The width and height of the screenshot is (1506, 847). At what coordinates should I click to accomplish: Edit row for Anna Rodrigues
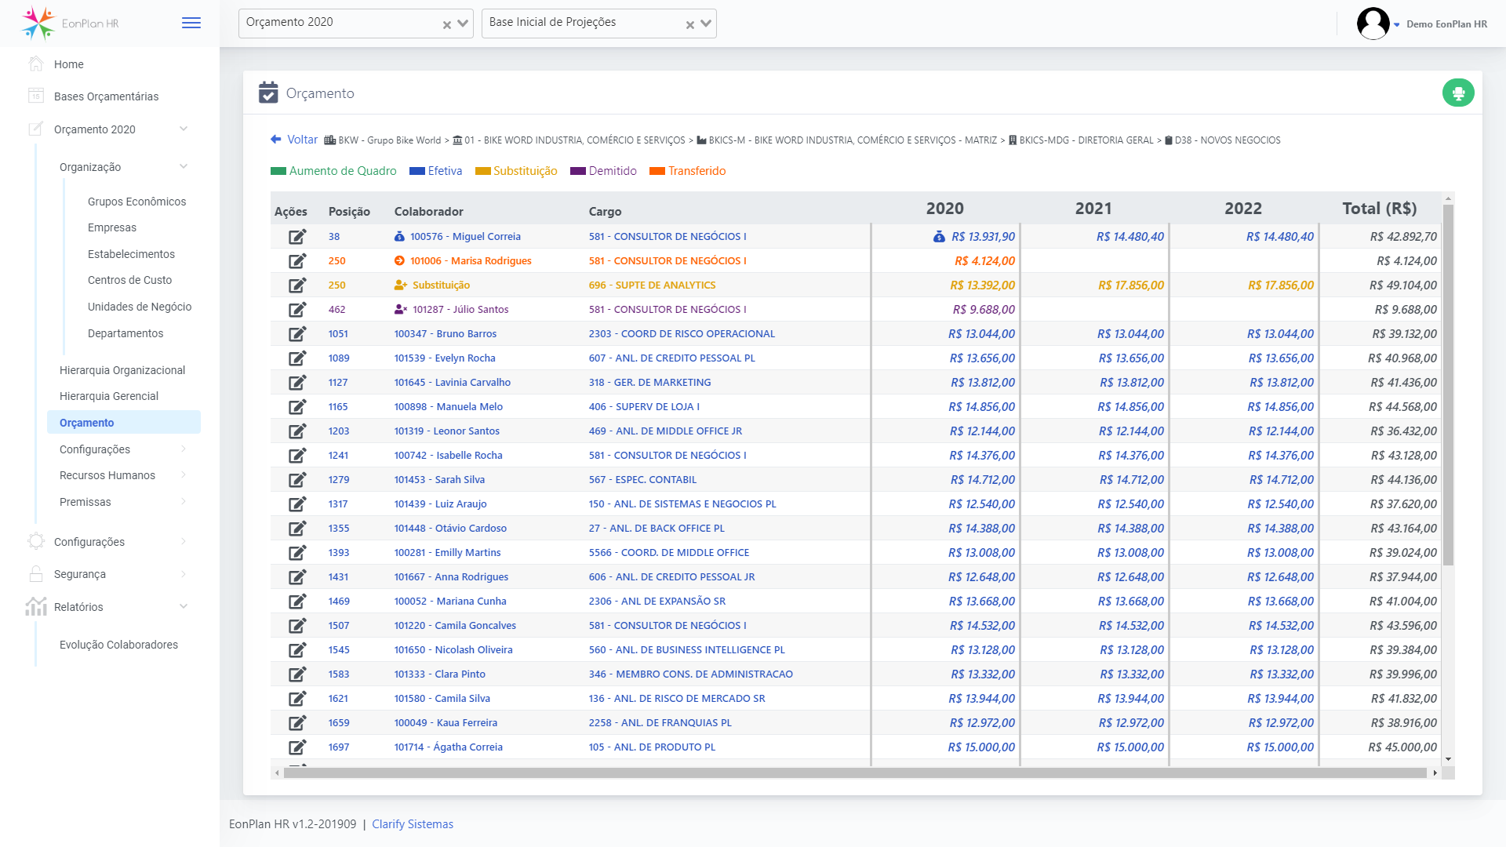click(297, 577)
